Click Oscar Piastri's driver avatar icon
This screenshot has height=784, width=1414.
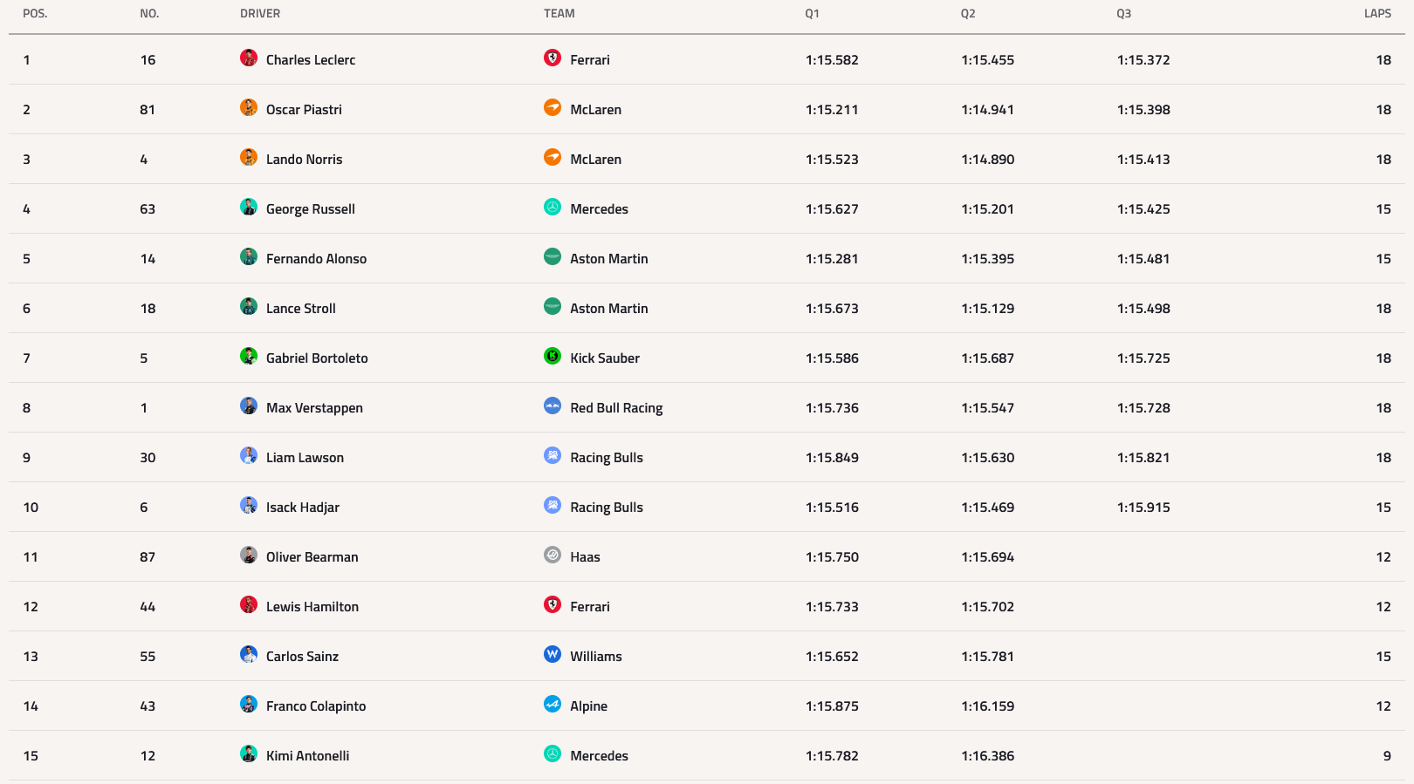249,107
